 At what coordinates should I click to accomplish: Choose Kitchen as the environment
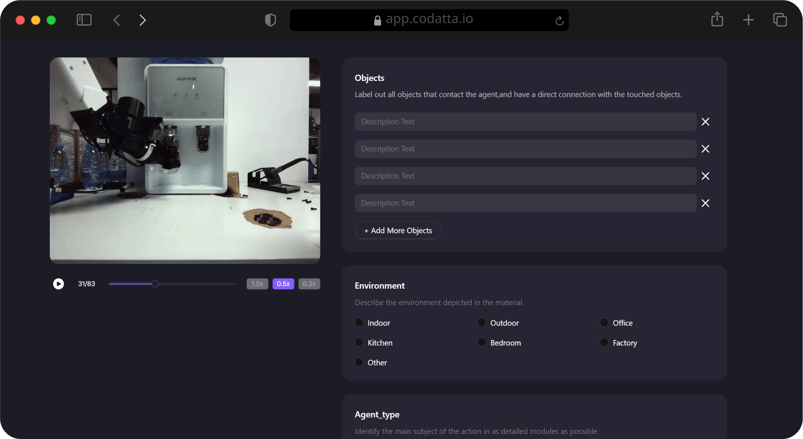[x=359, y=342]
